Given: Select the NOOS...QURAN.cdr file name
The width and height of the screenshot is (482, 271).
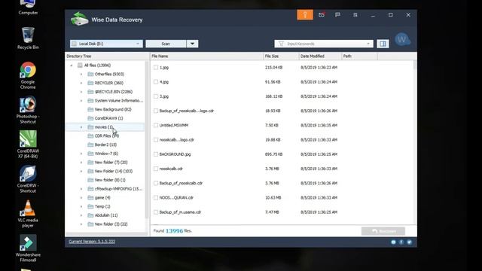Looking at the screenshot, I should [x=176, y=197].
